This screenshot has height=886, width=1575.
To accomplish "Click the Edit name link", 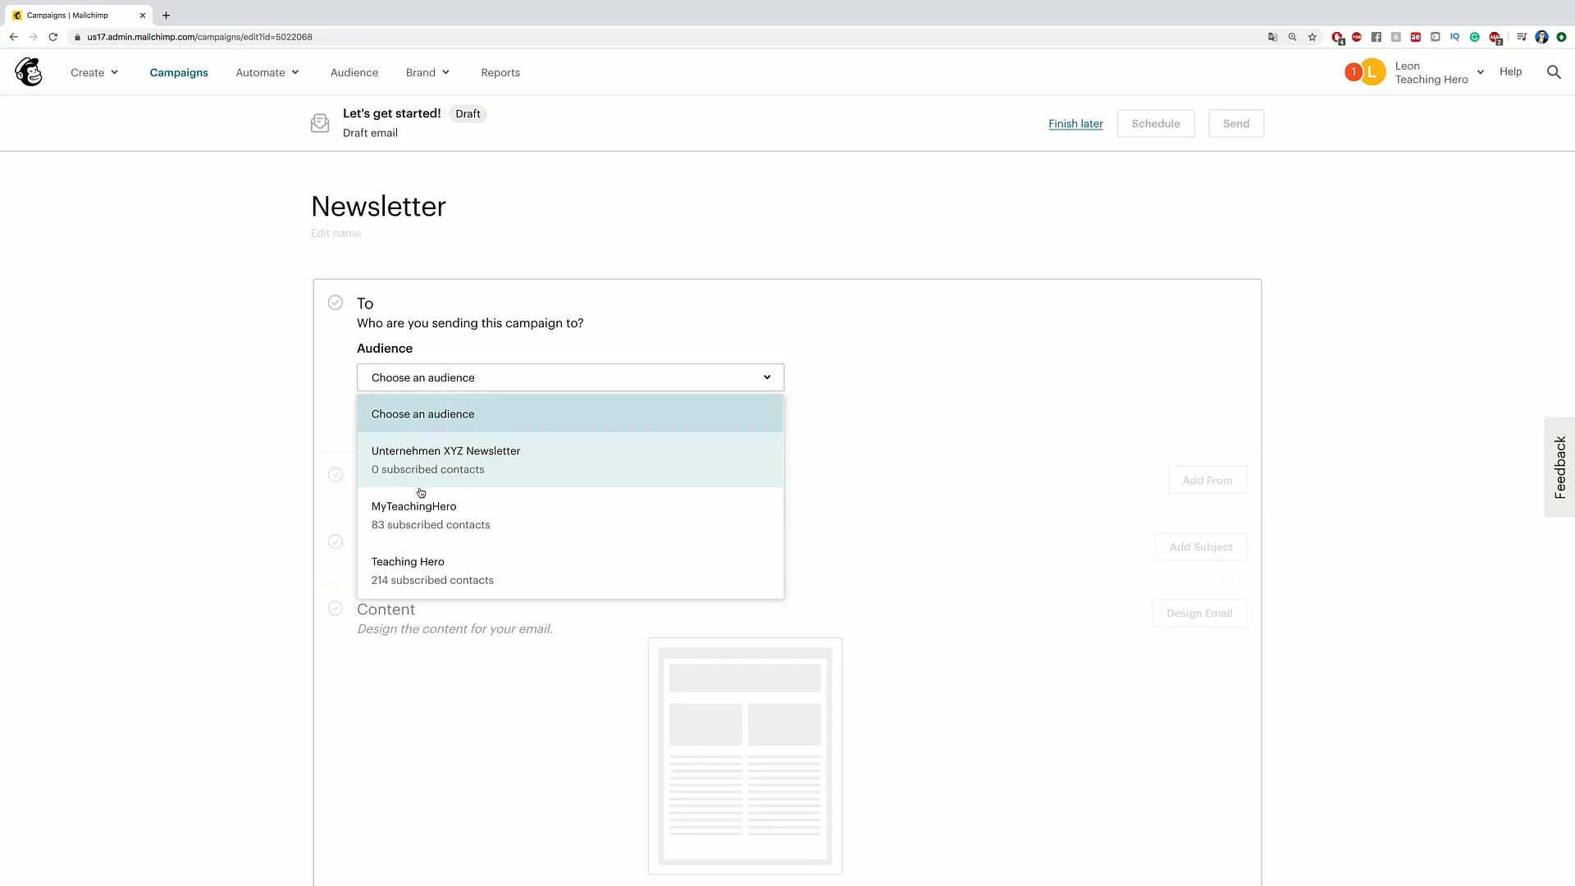I will point(336,233).
